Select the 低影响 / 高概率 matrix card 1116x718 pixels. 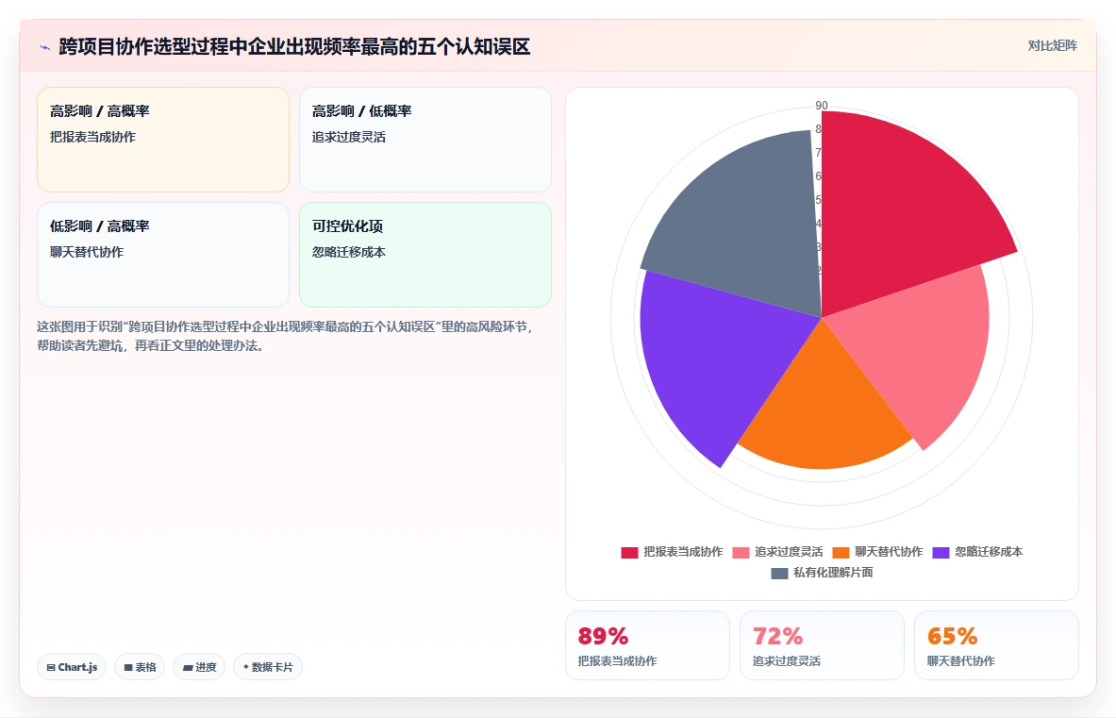point(163,255)
